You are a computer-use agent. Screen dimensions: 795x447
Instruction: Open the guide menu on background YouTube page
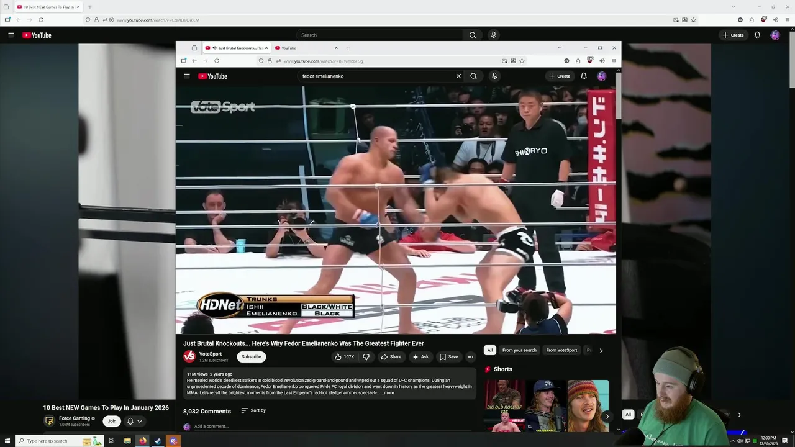pyautogui.click(x=11, y=35)
